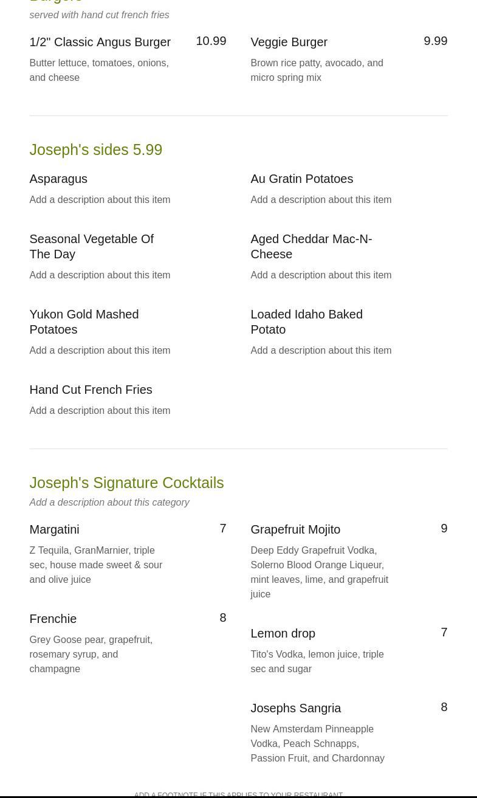Click the Margatini cocktail name
The image size is (477, 798).
(54, 529)
